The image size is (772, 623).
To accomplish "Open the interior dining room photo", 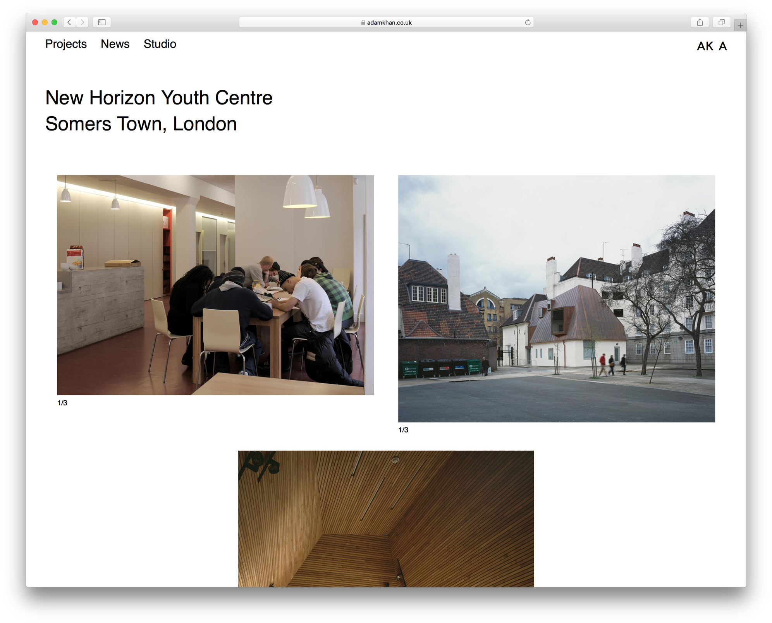I will [216, 285].
